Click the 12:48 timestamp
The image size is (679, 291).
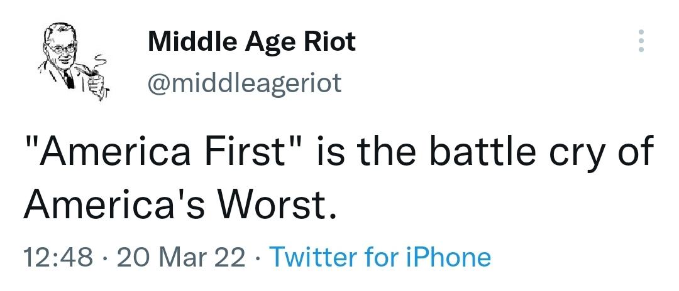(x=58, y=257)
